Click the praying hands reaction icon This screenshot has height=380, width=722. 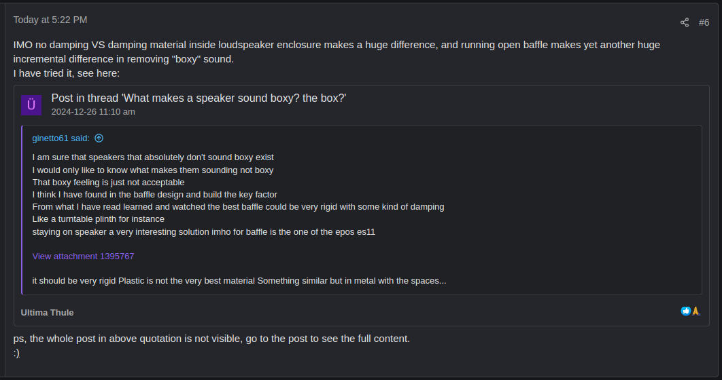tap(695, 311)
